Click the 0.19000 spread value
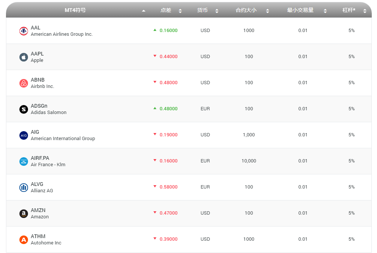 (169, 135)
